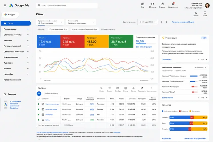Toggle the select-all campaigns header checkbox
Viewport: 213px width, 142px height.
39,99
